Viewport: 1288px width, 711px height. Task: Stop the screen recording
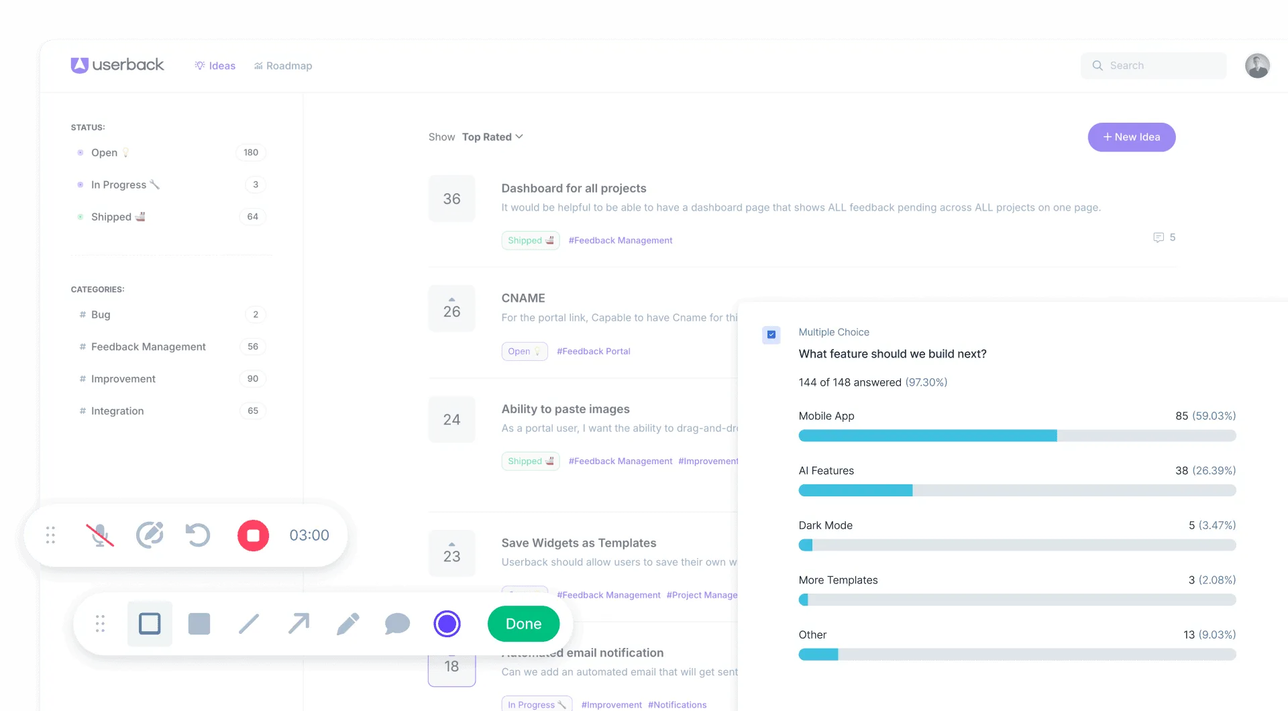[x=253, y=535]
